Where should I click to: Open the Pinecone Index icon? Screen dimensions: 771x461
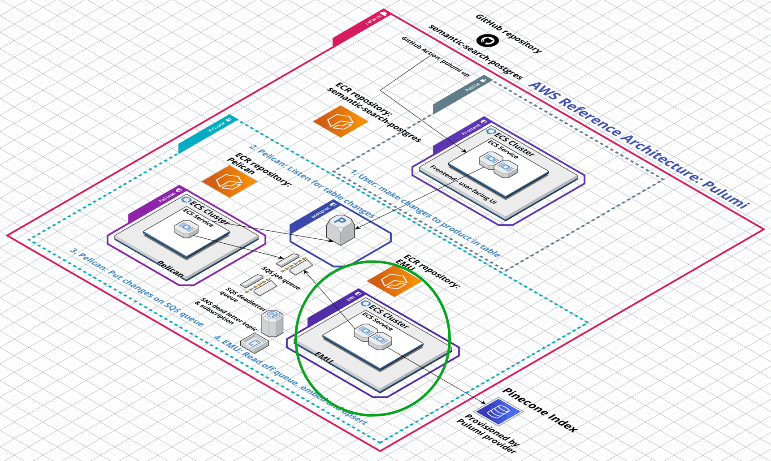pos(499,410)
